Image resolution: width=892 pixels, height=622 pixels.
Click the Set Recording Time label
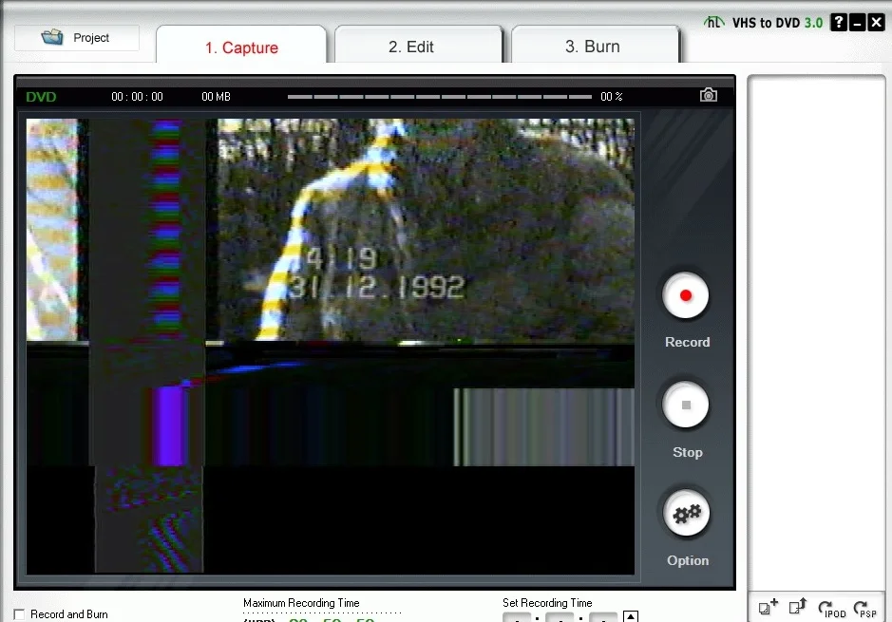547,603
